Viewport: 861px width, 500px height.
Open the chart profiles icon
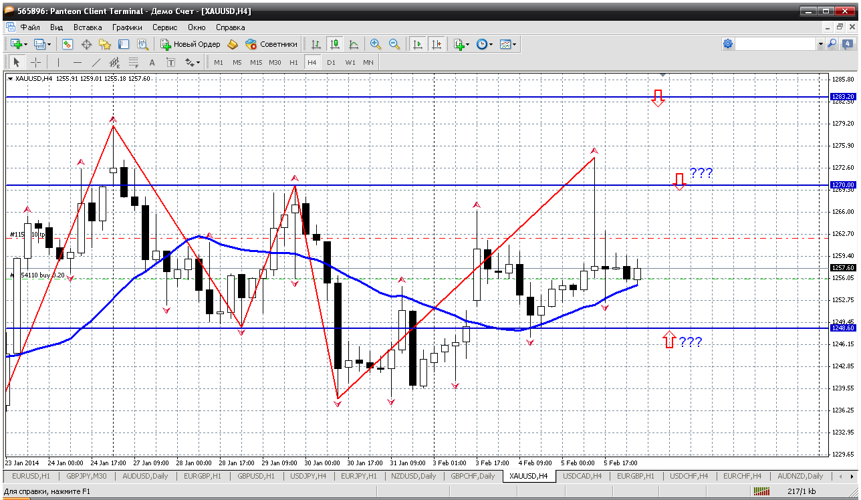[x=39, y=44]
